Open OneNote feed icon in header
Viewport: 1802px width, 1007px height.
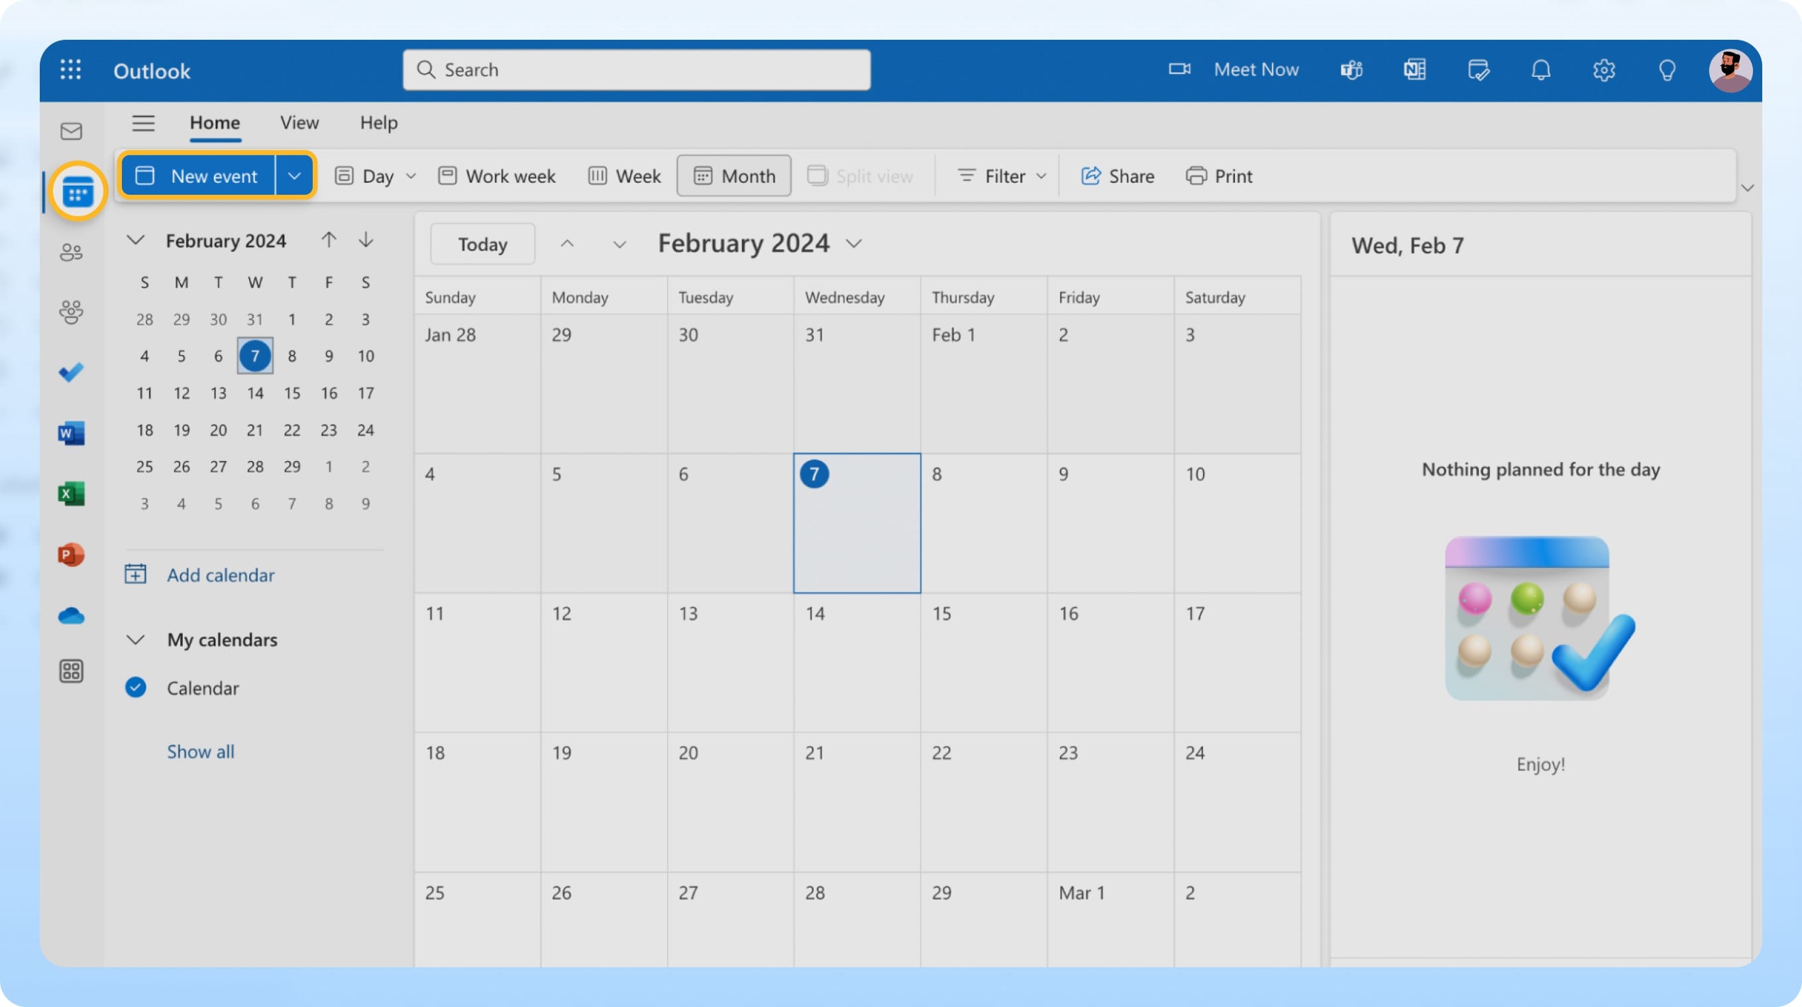1414,70
